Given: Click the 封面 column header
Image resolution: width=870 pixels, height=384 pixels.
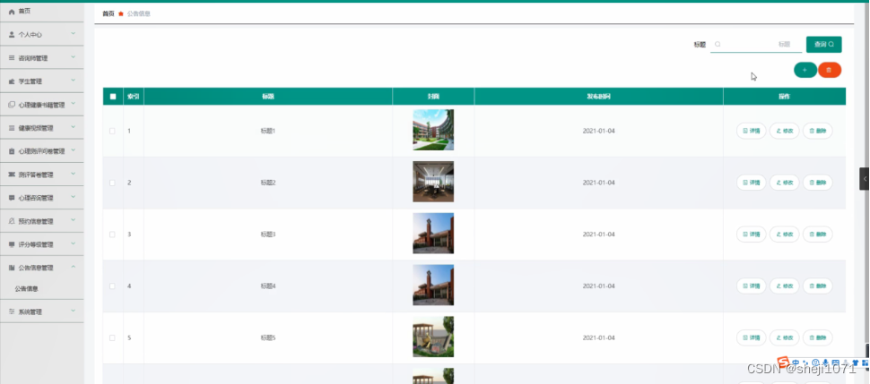Looking at the screenshot, I should click(433, 97).
